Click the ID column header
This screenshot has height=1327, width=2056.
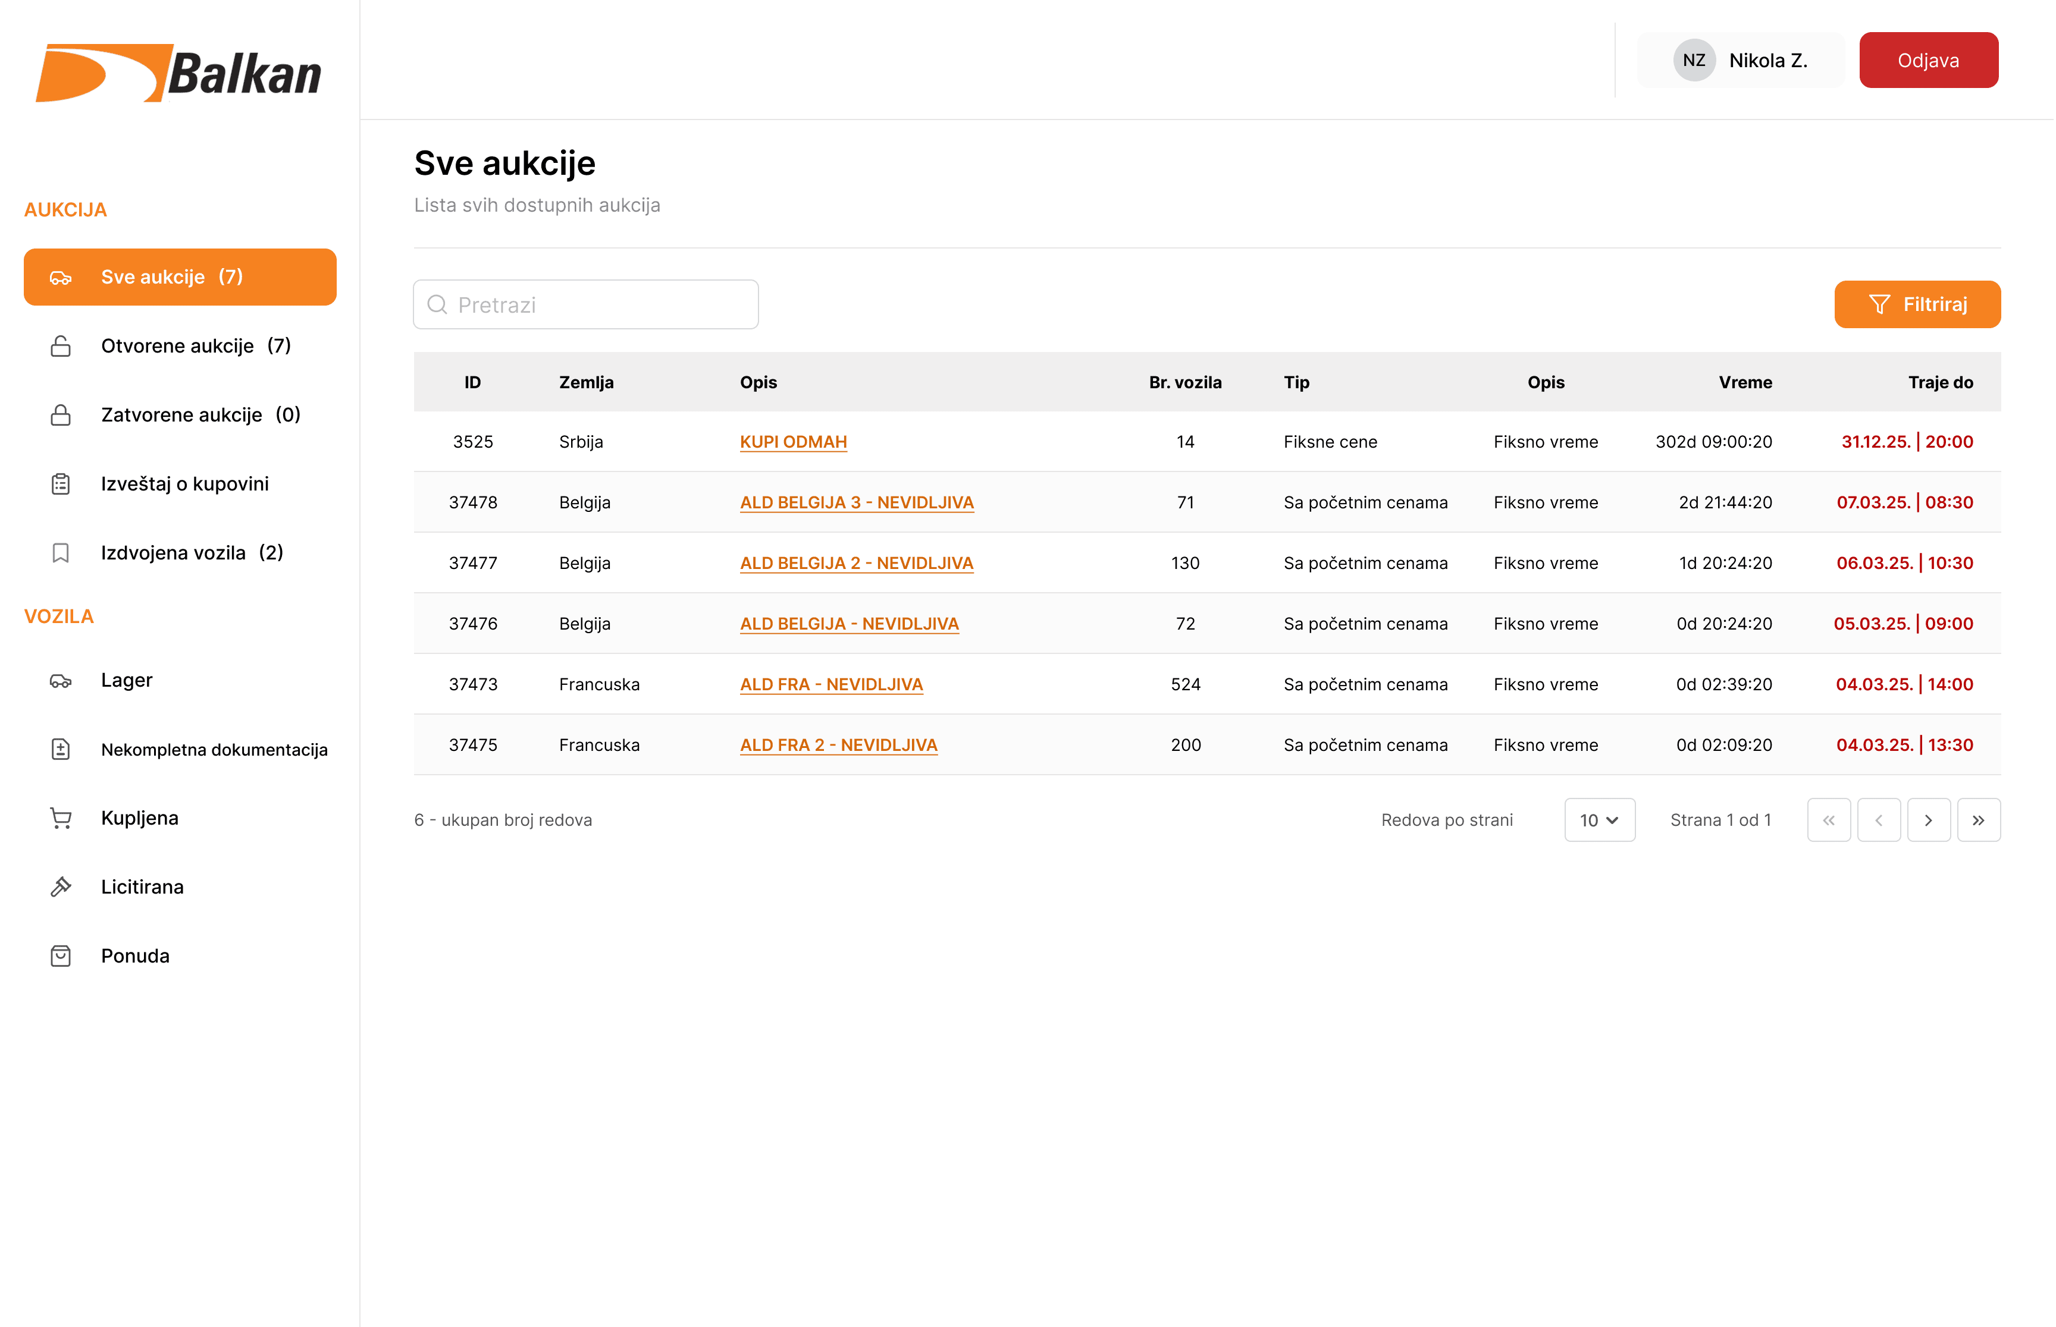coord(472,383)
